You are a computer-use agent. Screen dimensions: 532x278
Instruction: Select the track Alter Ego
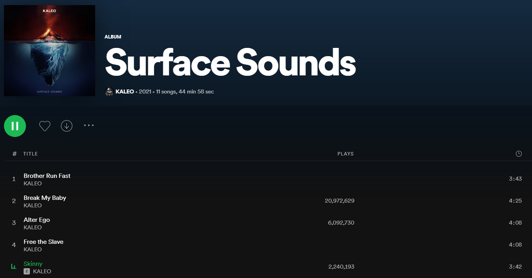tap(37, 219)
